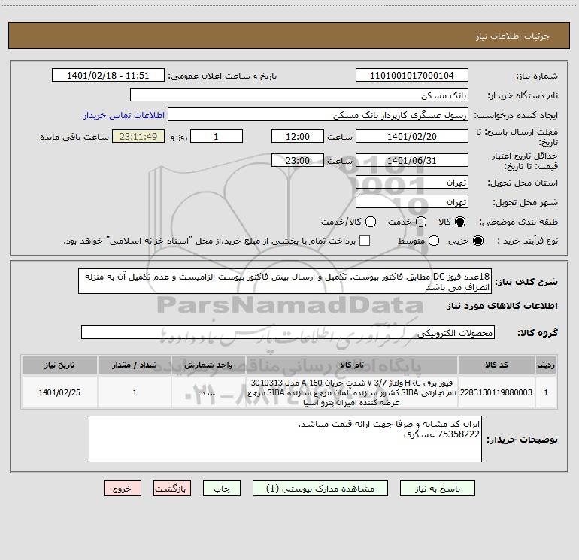Select the خدمت radio button
This screenshot has height=560, width=579.
[x=421, y=222]
